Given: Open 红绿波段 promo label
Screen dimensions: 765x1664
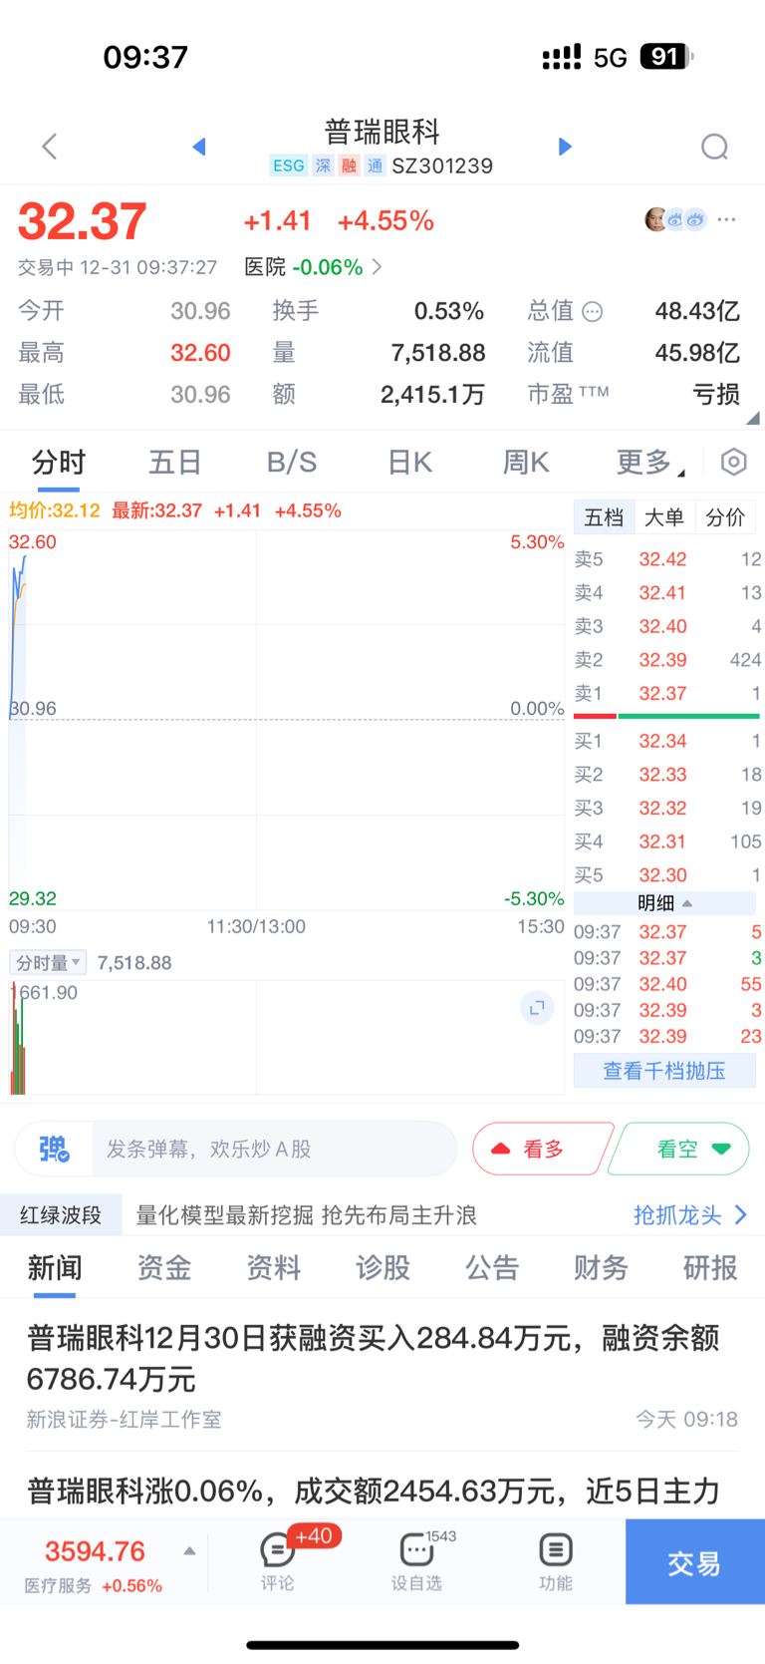Looking at the screenshot, I should (x=61, y=1214).
